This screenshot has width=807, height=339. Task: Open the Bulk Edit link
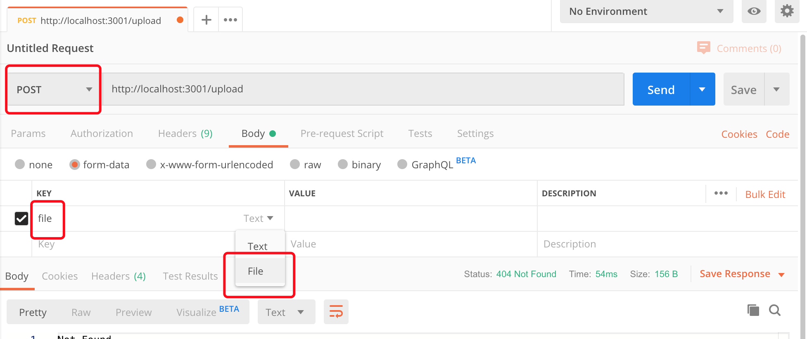click(x=765, y=195)
